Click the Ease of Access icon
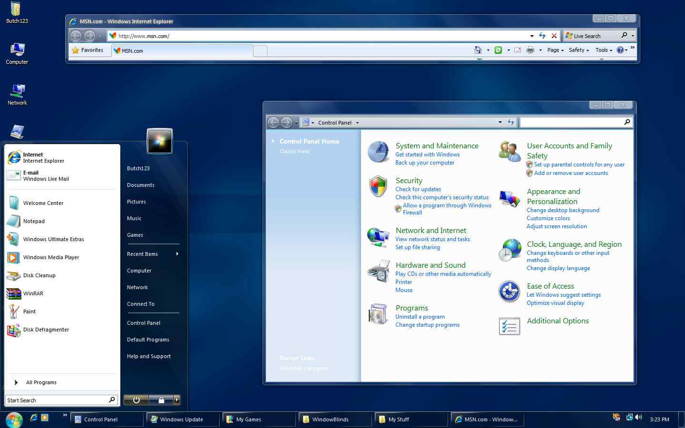Screen dimensions: 685x428 pyautogui.click(x=509, y=292)
